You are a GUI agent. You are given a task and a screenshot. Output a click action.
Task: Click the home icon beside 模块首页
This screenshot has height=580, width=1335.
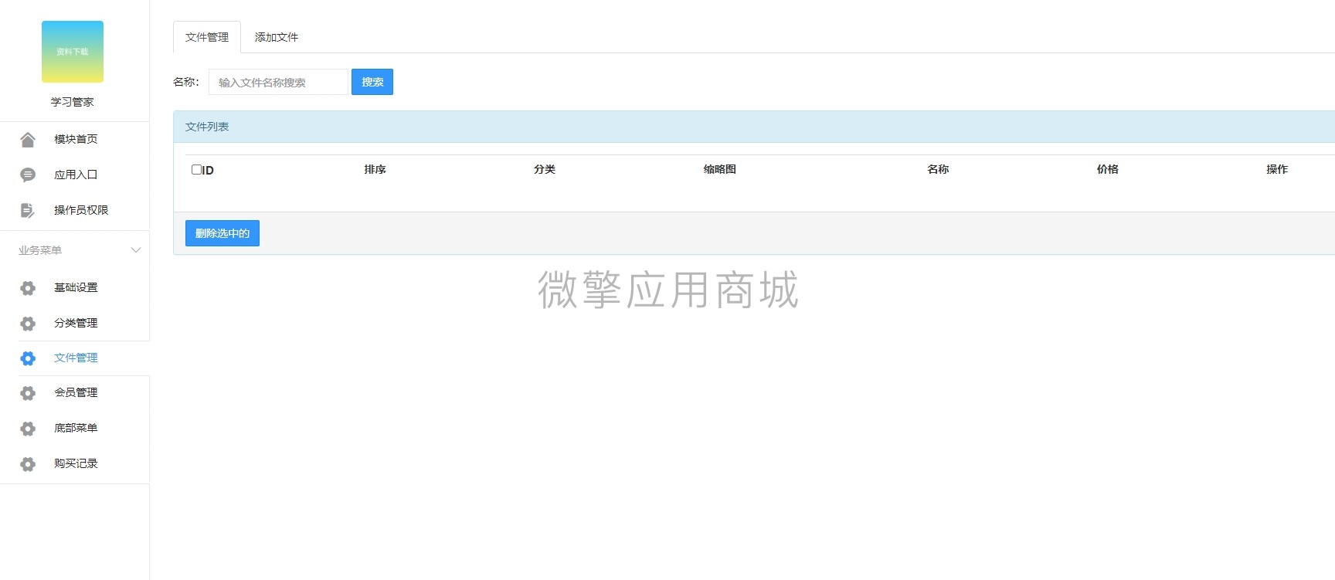[x=28, y=140]
